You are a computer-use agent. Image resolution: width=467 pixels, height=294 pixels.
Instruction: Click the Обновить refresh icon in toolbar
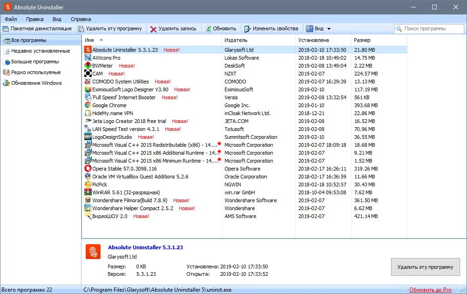(x=208, y=28)
